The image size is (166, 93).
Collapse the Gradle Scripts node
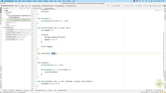(3, 28)
